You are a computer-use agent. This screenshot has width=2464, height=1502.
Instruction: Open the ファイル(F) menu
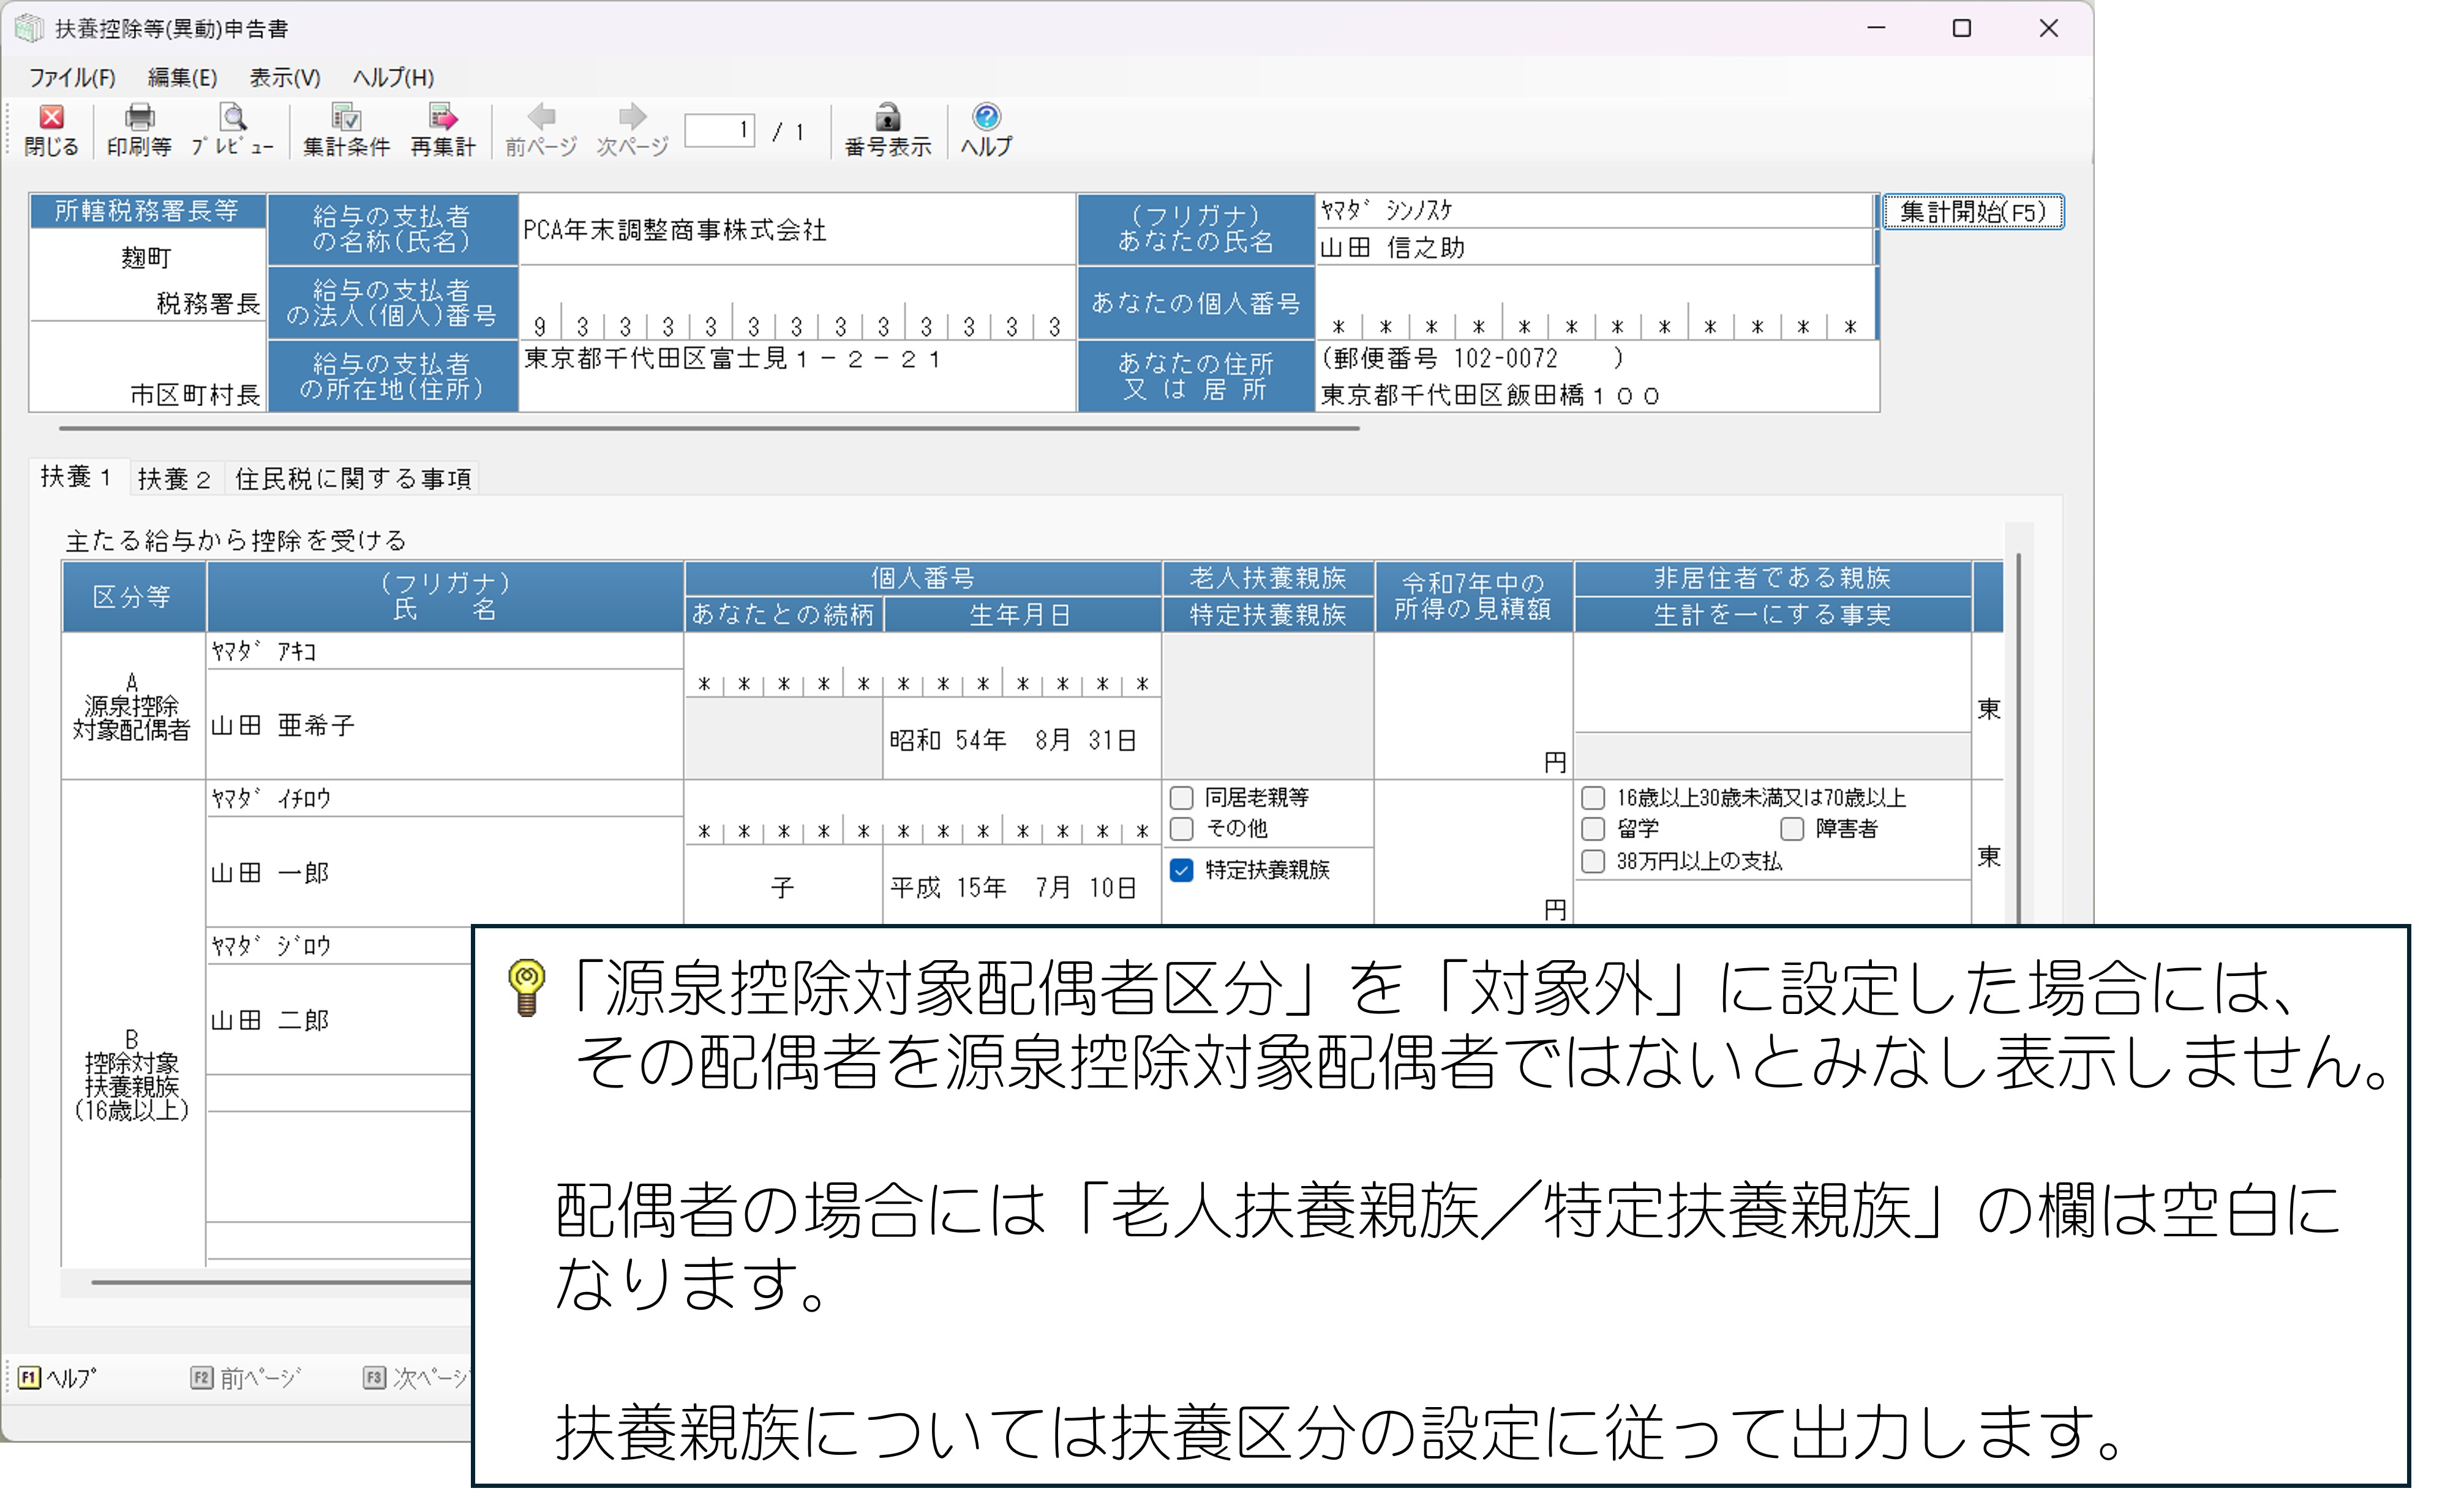point(71,78)
